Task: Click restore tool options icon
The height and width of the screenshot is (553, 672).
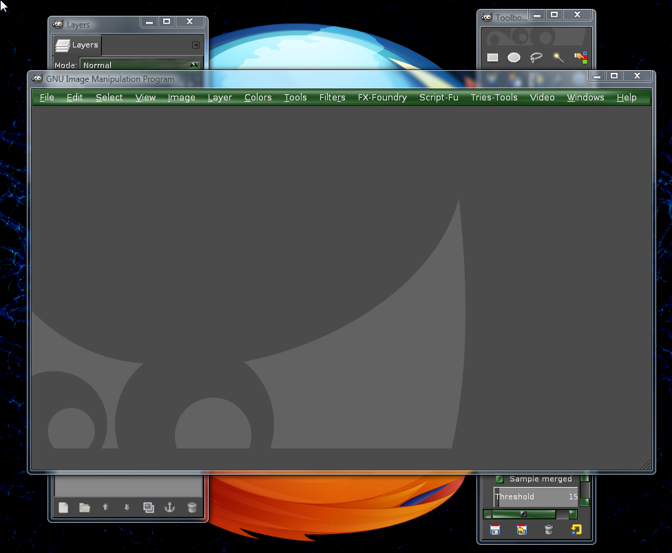Action: [x=522, y=530]
